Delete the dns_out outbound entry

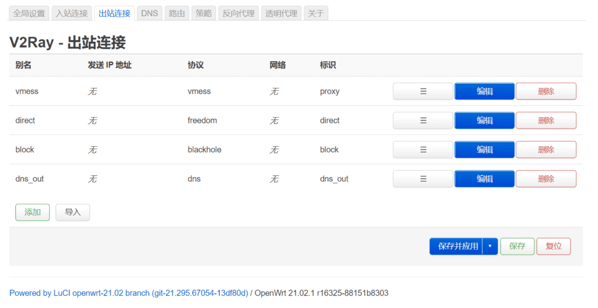[x=546, y=179]
